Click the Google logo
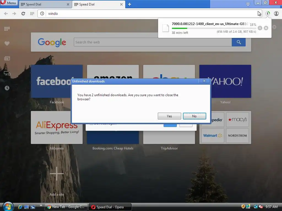Viewport: 282px width, 211px height. (x=52, y=43)
